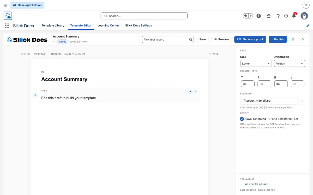Image resolution: width=313 pixels, height=195 pixels.
Task: Click the Account Summary template title in header
Action: (x=66, y=36)
